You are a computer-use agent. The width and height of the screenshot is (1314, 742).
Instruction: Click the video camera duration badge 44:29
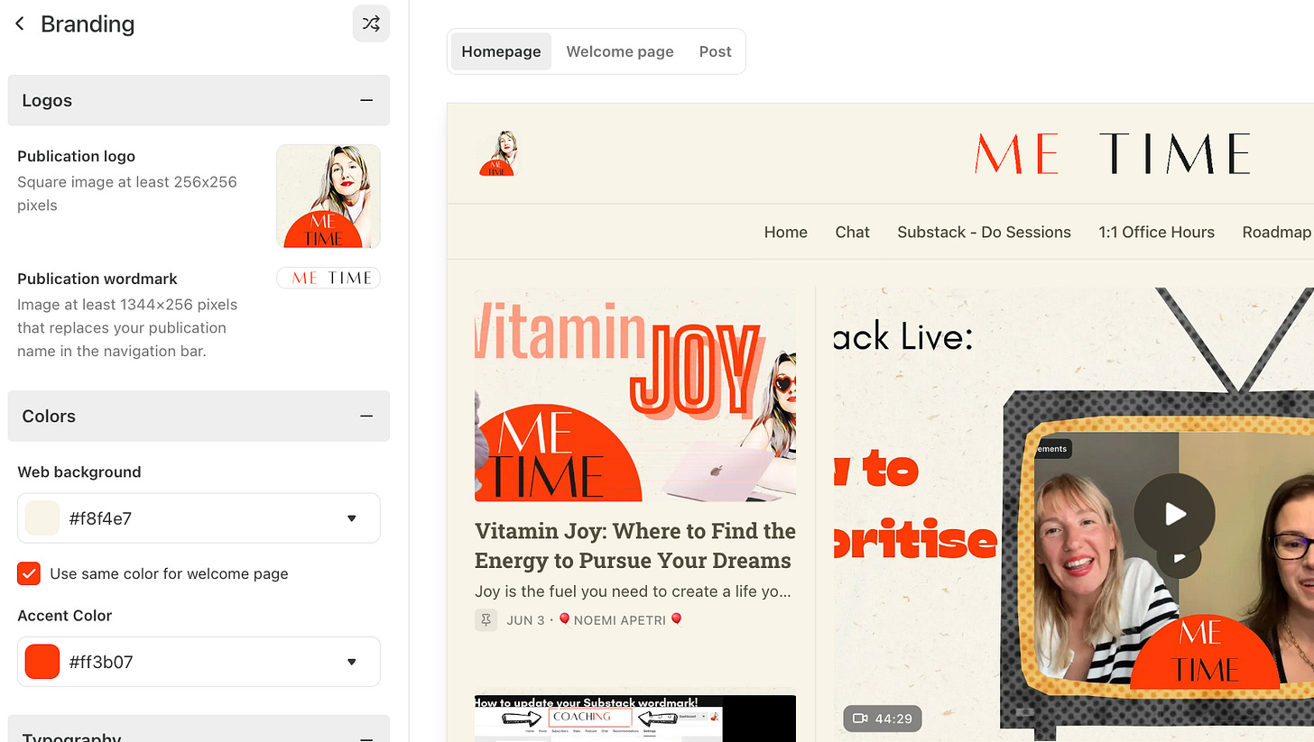(x=883, y=719)
